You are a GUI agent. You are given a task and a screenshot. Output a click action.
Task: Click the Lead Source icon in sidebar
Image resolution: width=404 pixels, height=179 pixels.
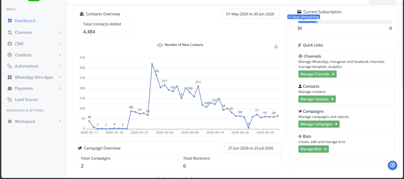10,100
